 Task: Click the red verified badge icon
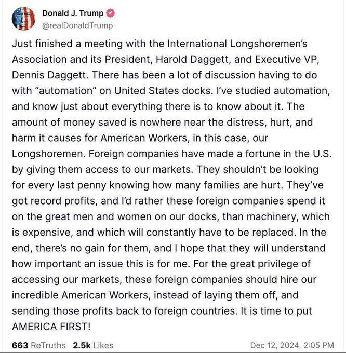(x=110, y=13)
